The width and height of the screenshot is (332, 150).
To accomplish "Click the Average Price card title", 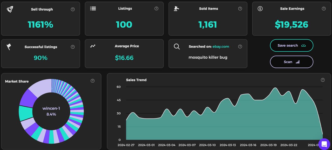I will click(127, 46).
